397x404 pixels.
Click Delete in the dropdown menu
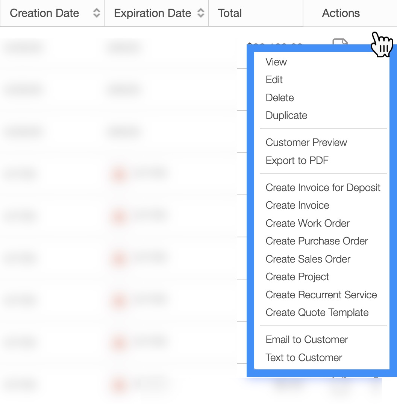pos(280,98)
